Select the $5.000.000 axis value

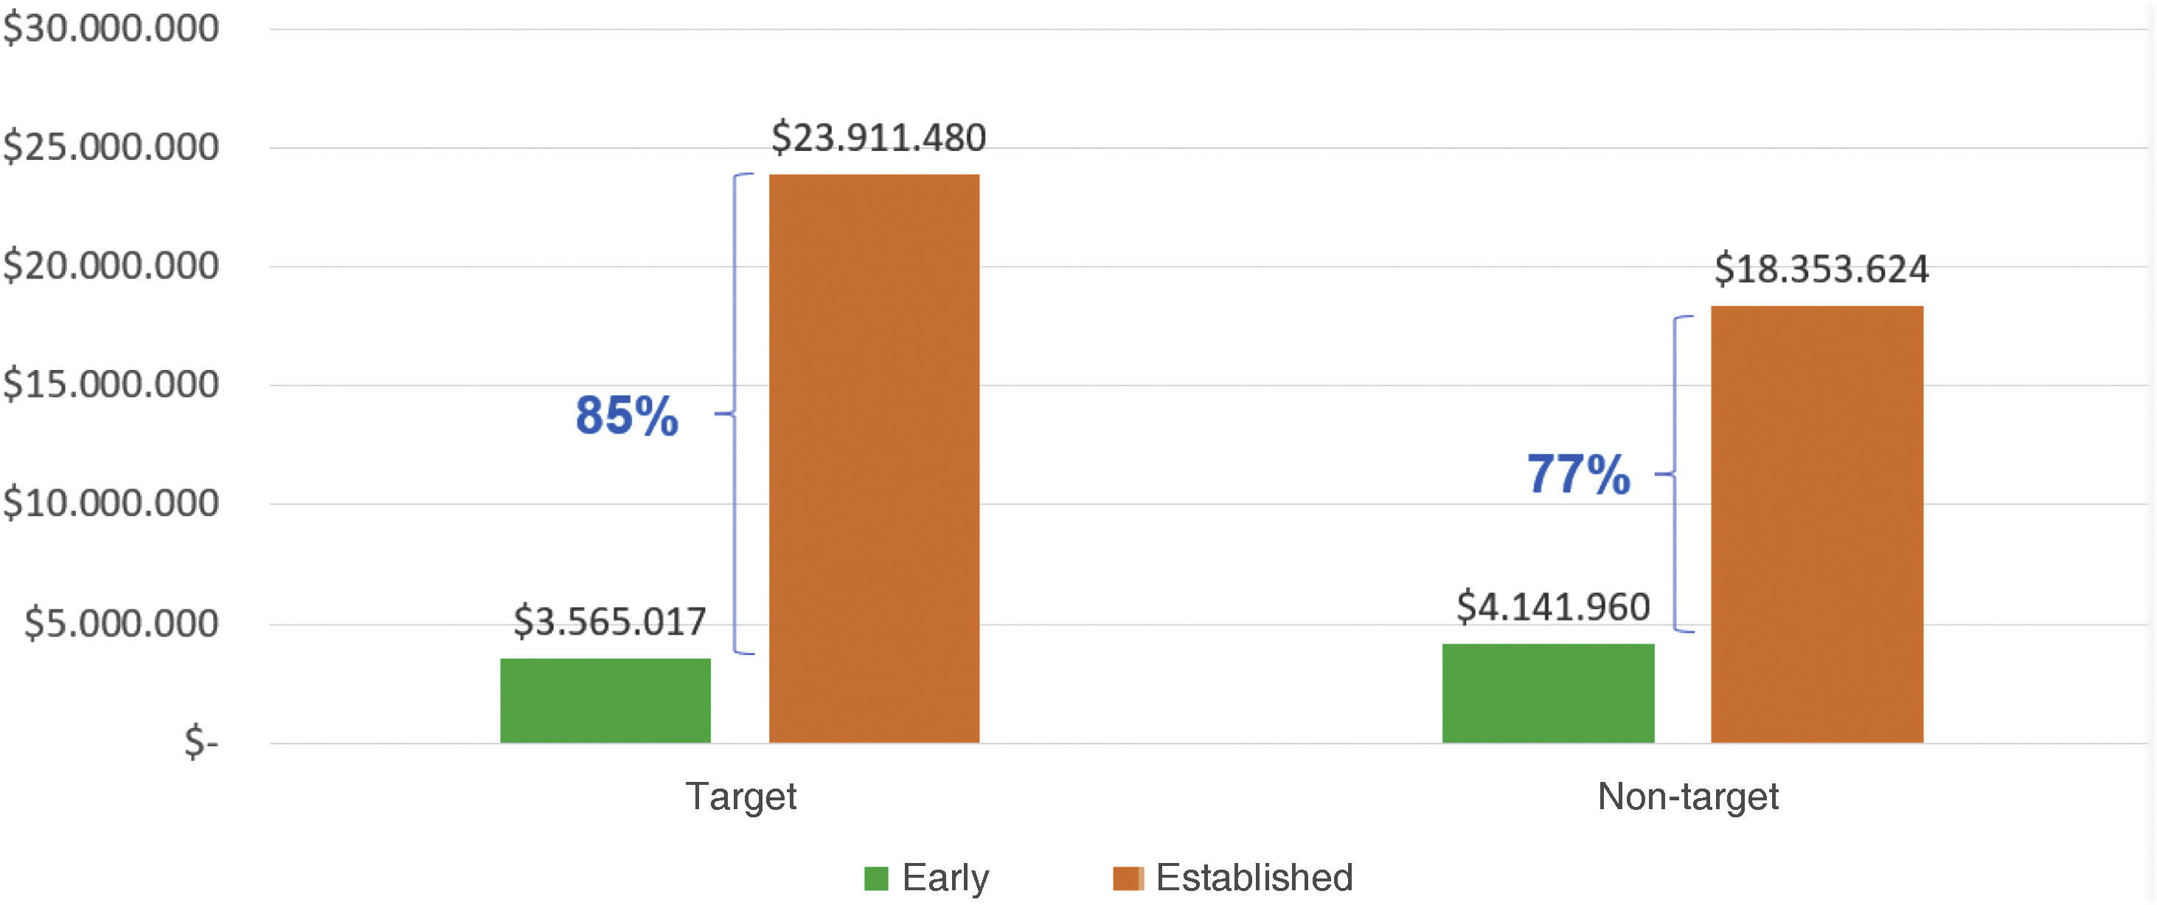tap(122, 623)
